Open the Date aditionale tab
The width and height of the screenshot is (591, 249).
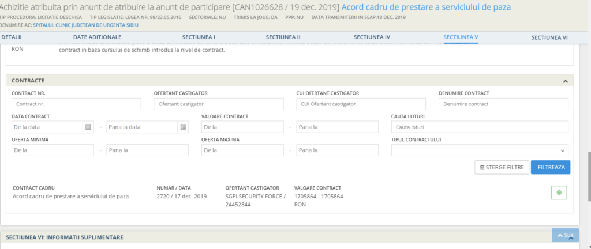(x=97, y=37)
